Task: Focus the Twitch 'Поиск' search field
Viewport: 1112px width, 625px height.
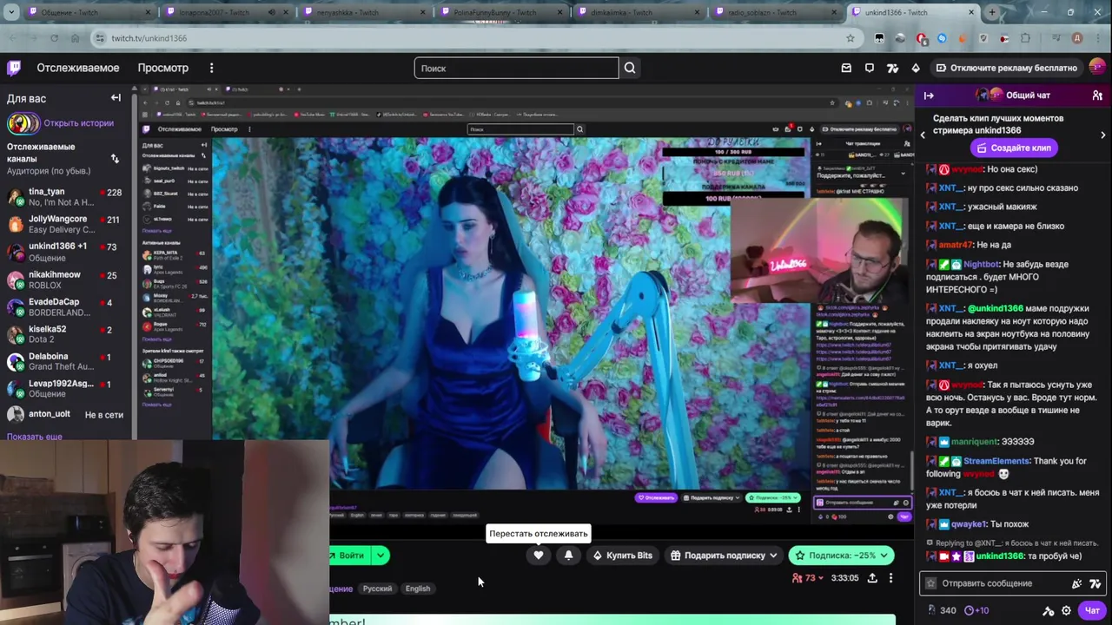Action: [516, 68]
